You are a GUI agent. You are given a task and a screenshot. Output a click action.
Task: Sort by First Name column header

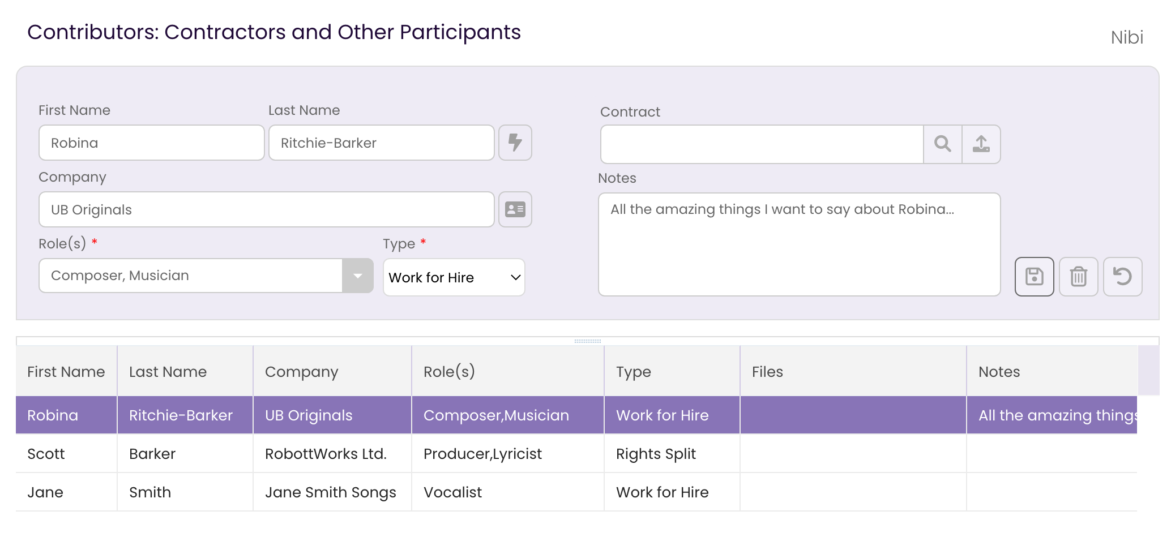[x=66, y=371]
